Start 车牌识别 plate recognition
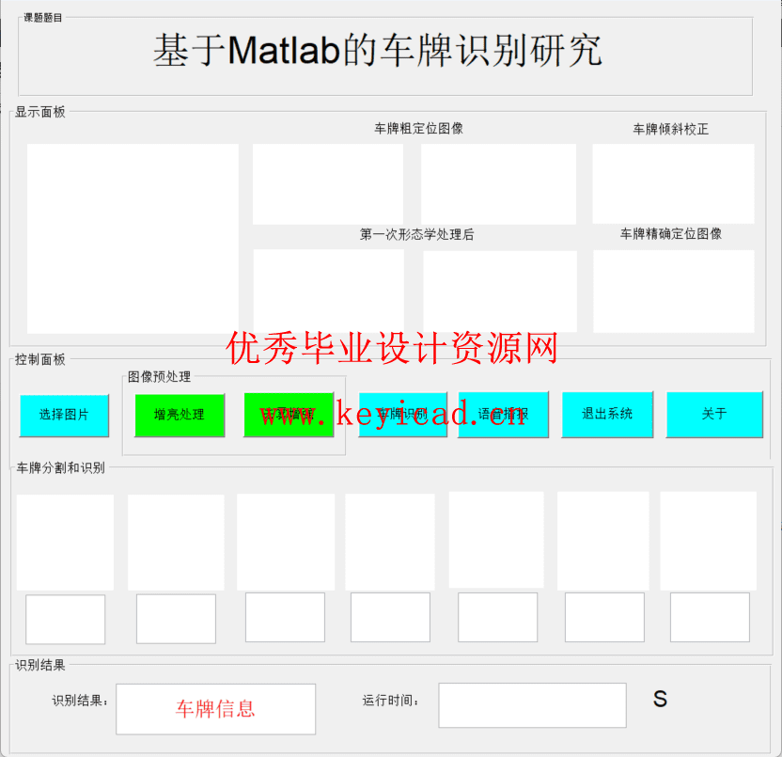Image resolution: width=782 pixels, height=757 pixels. tap(403, 414)
